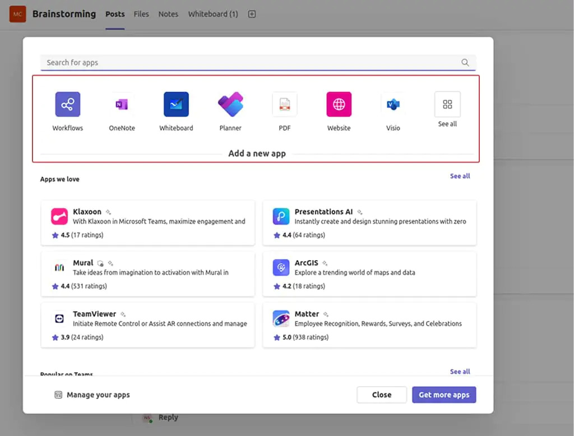Image resolution: width=574 pixels, height=436 pixels.
Task: Click the TeamViewer app icon
Action: point(59,318)
